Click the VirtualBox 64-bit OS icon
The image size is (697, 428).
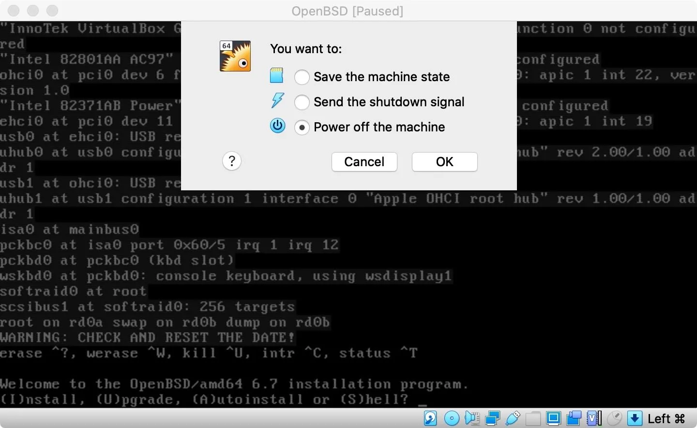(x=235, y=56)
